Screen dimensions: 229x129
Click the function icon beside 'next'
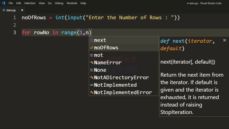point(92,40)
